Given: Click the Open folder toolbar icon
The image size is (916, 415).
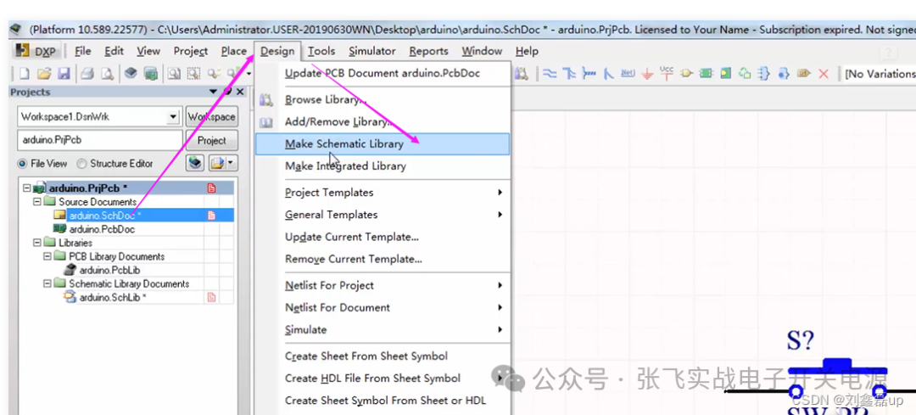Looking at the screenshot, I should (x=44, y=74).
